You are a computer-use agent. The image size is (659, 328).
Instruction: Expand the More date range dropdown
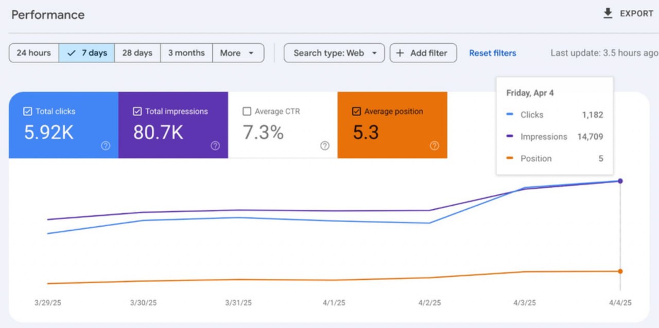click(x=238, y=53)
